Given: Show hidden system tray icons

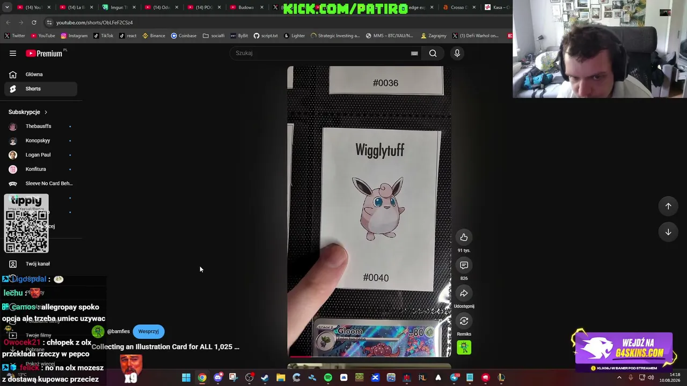Looking at the screenshot, I should [619, 378].
